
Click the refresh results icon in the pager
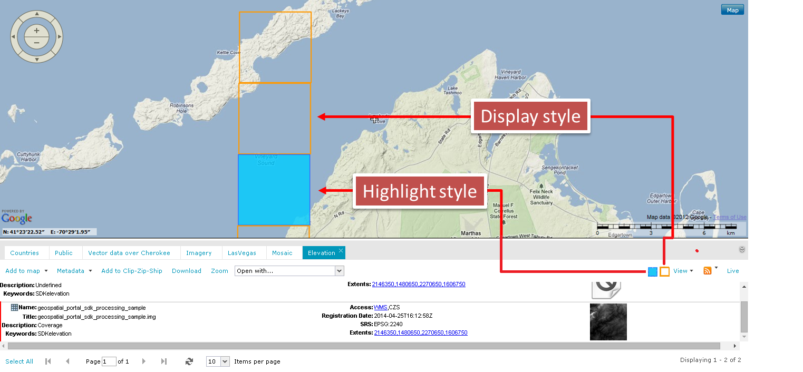coord(189,361)
